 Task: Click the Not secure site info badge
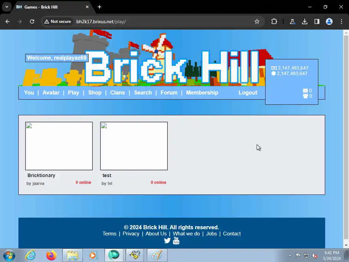(x=57, y=21)
